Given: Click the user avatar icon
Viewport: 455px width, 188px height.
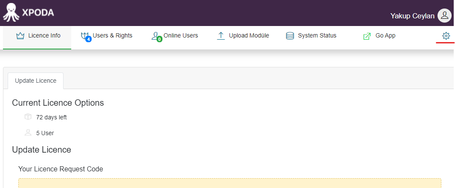Looking at the screenshot, I should click(x=444, y=16).
